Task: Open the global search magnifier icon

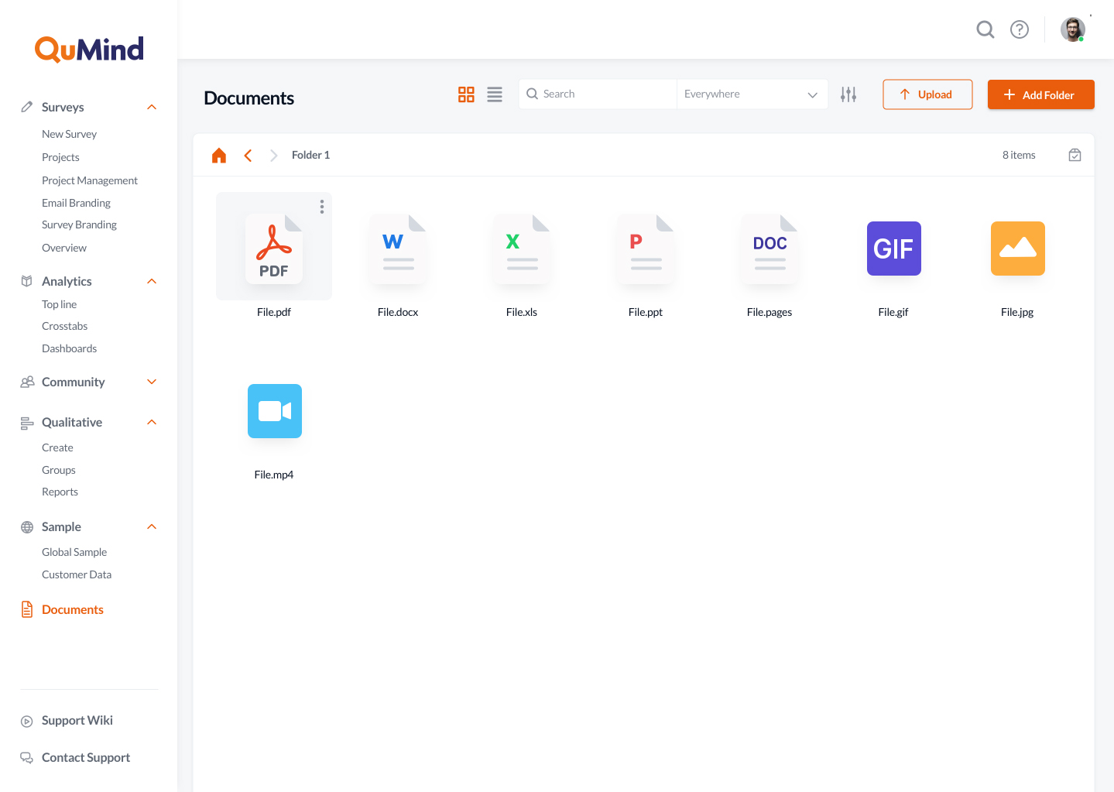Action: click(985, 29)
